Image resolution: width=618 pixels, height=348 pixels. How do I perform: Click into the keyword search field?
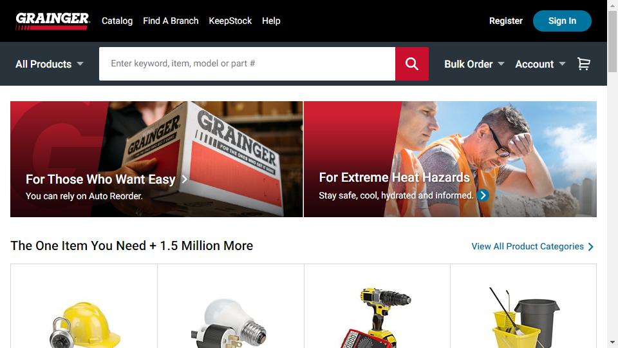(x=247, y=64)
